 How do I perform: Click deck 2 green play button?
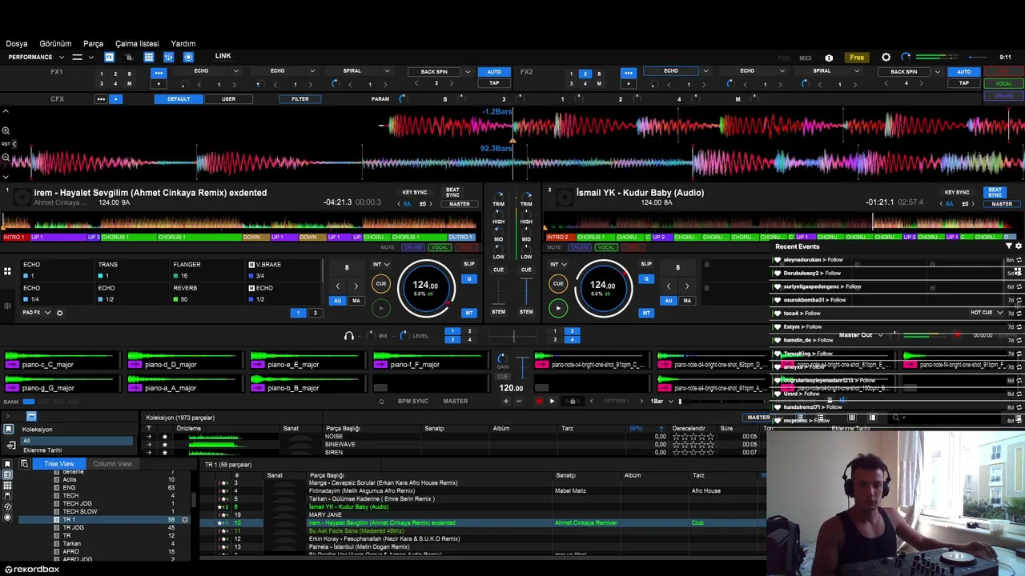558,308
